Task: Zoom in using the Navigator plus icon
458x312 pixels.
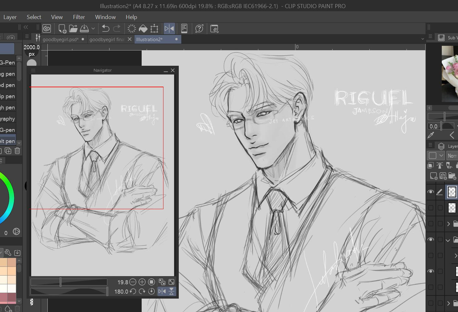Action: pos(142,282)
